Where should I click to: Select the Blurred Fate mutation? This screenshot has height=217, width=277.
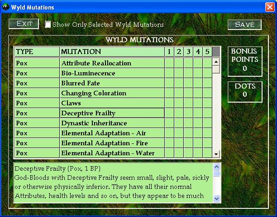[112, 83]
